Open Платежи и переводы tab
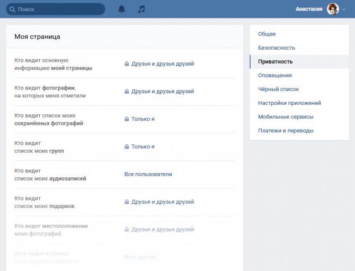 coord(299,131)
